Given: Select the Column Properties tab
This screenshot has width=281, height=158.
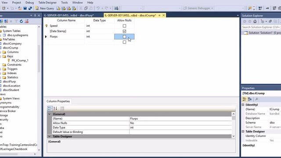Looking at the screenshot, I should pyautogui.click(x=58, y=101).
